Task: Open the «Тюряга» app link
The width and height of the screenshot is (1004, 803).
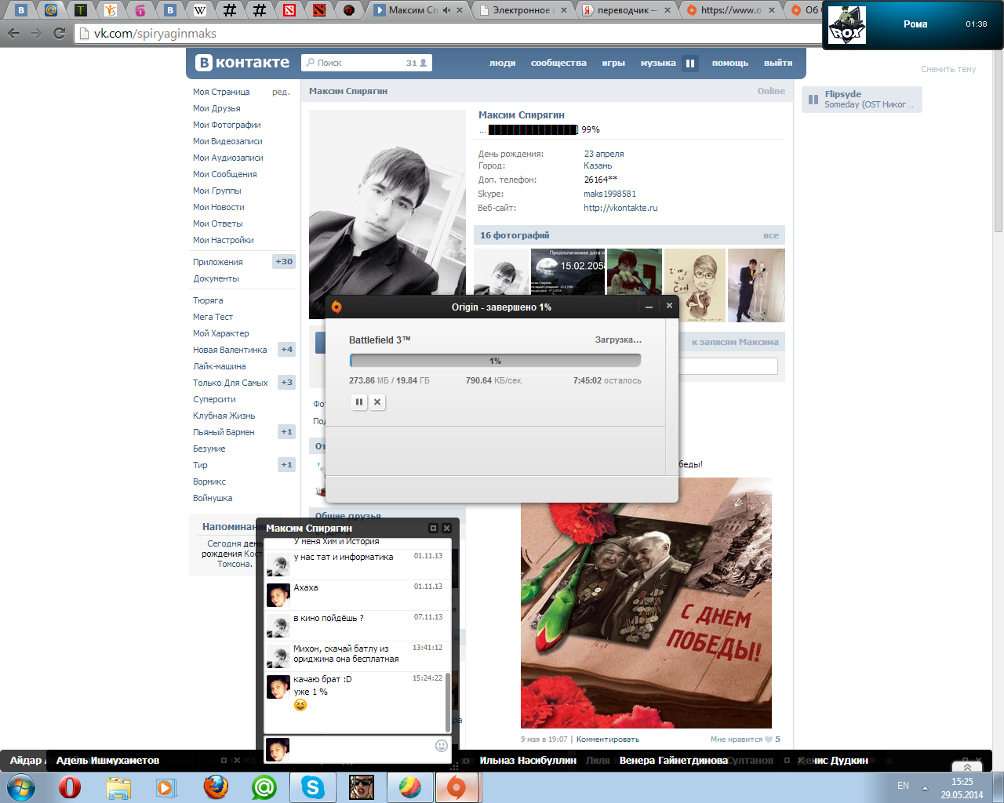Action: (x=208, y=300)
